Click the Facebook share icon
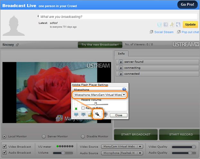 (166, 24)
